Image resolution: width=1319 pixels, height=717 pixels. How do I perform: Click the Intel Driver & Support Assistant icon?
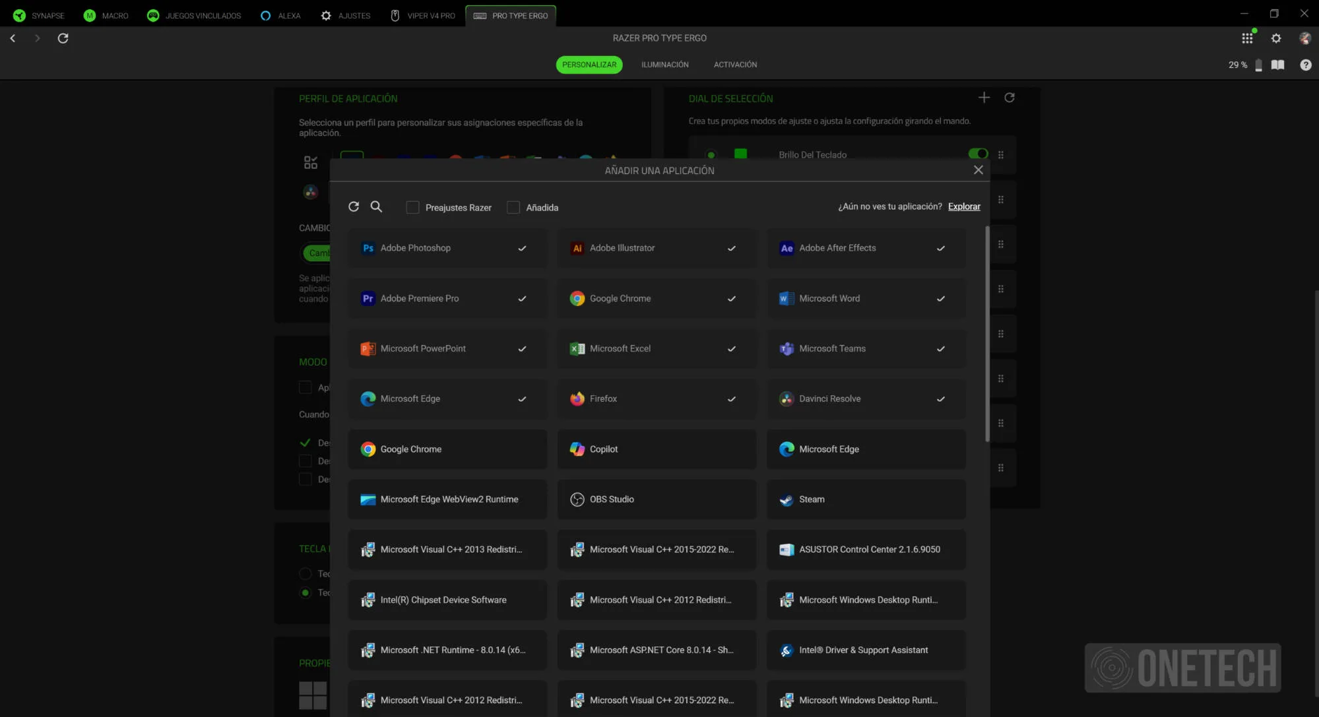(x=787, y=650)
